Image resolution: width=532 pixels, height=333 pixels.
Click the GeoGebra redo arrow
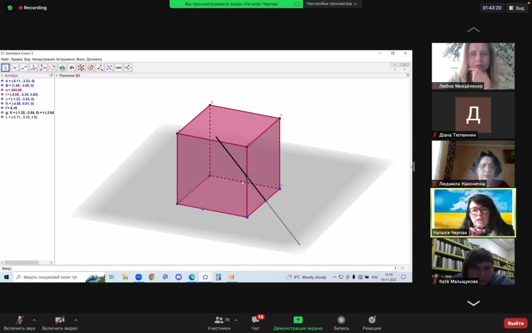(404, 65)
